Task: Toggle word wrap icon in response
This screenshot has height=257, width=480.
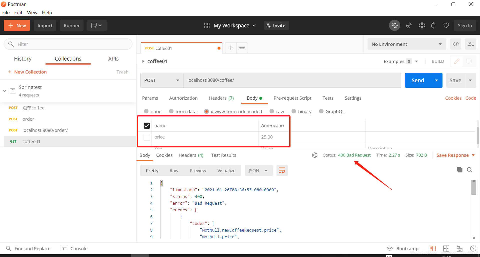Action: (x=282, y=171)
